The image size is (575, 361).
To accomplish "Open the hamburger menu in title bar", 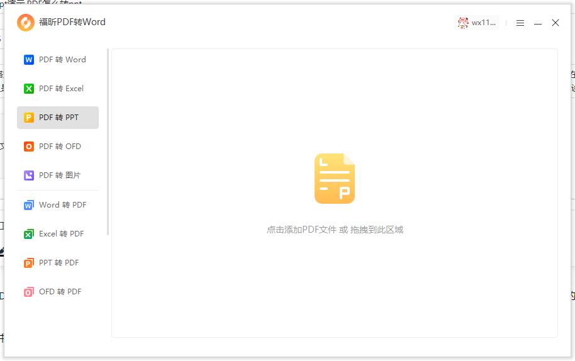I will tap(520, 23).
